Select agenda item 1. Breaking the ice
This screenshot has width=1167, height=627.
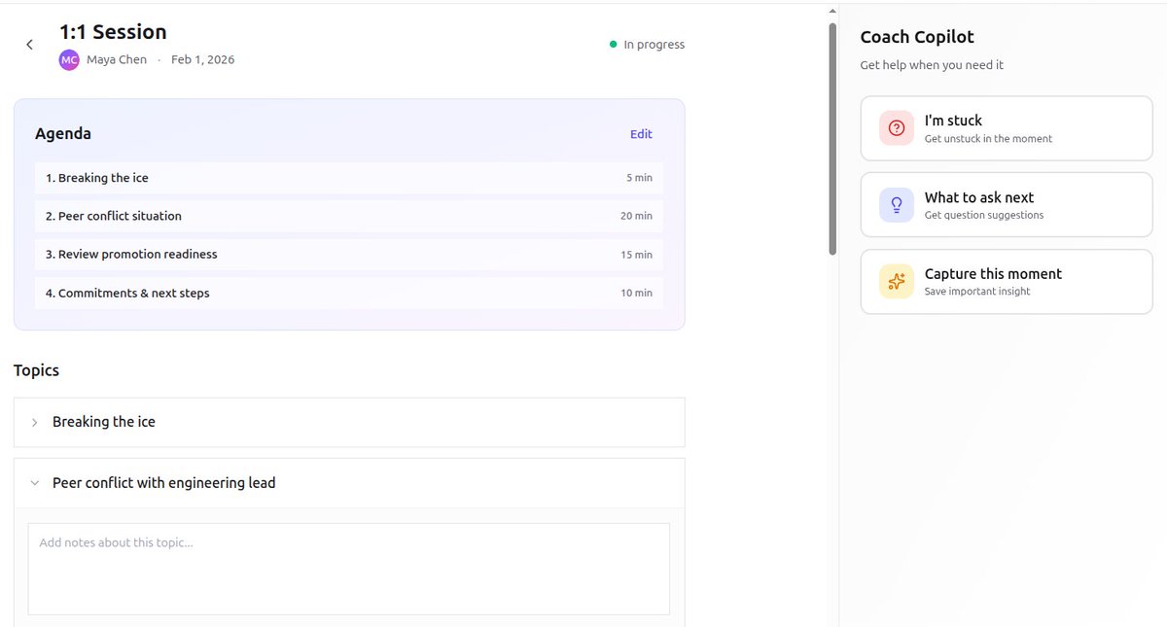[x=349, y=178]
